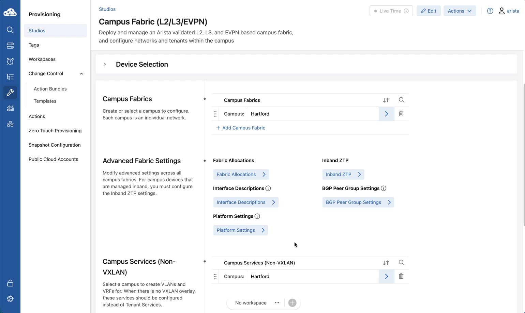Click the Campus Fabrics Hartford input field
This screenshot has width=525, height=313.
point(313,114)
